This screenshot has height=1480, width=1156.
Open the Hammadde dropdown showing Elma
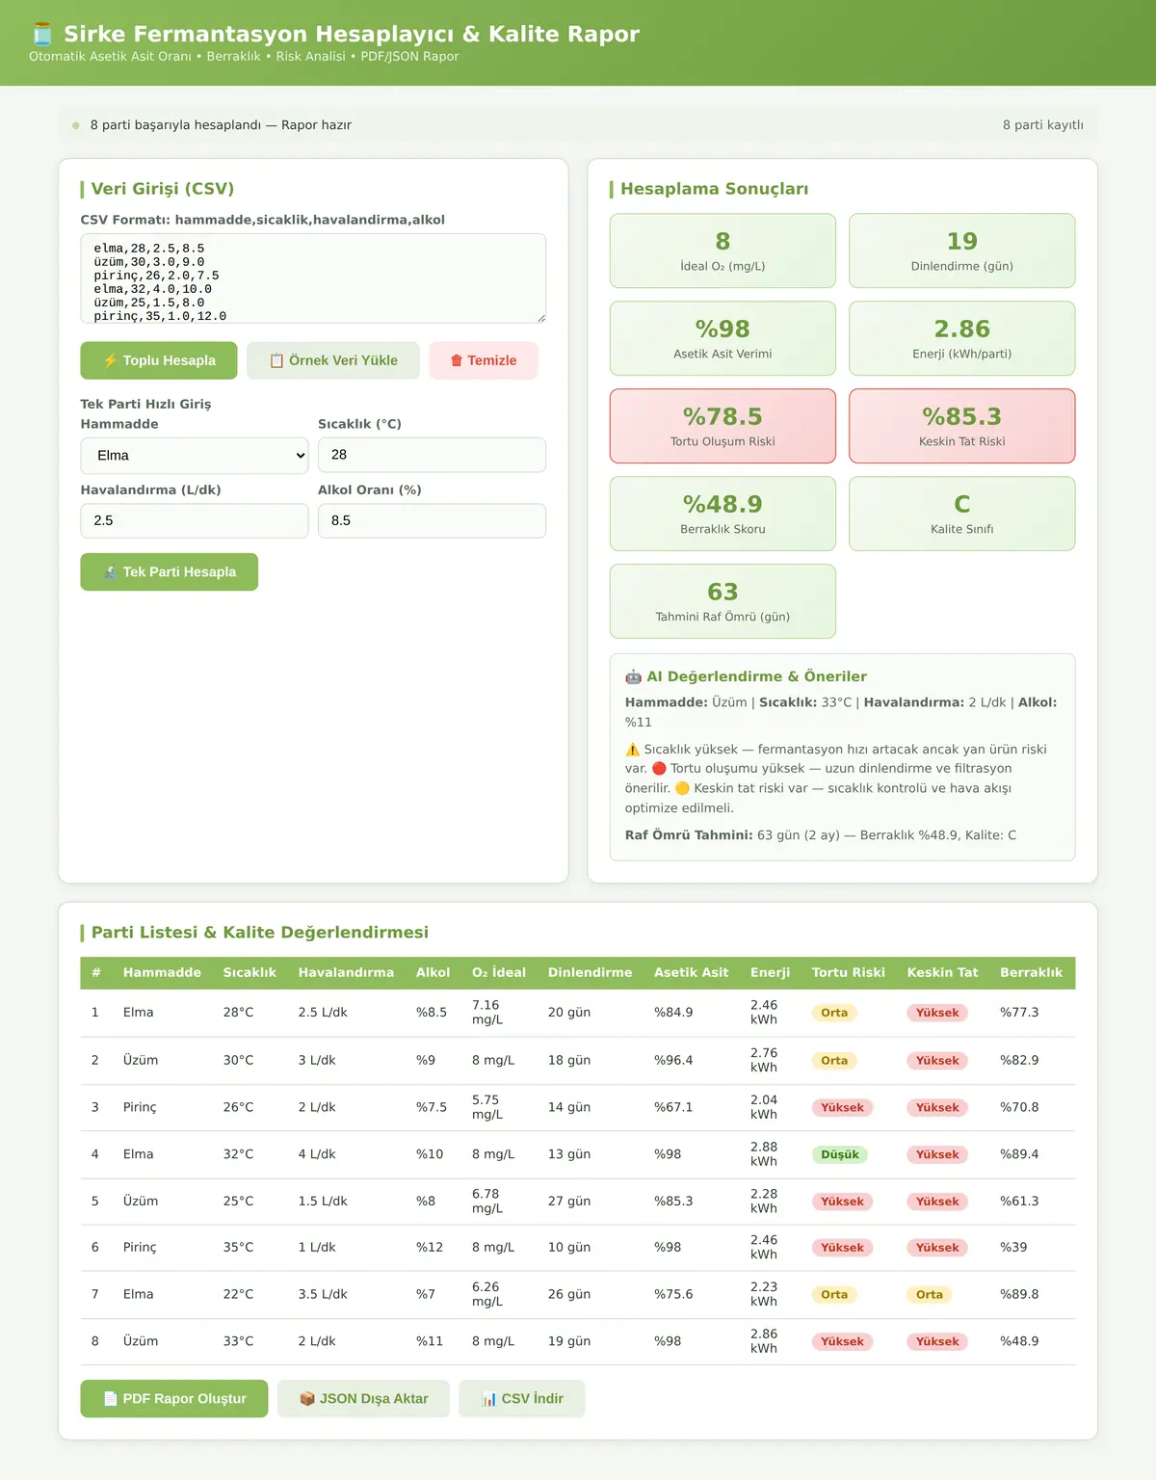coord(195,456)
